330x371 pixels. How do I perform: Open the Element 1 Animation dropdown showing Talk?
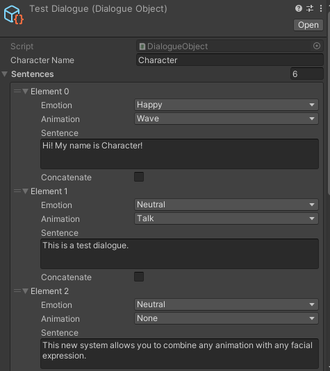point(226,218)
